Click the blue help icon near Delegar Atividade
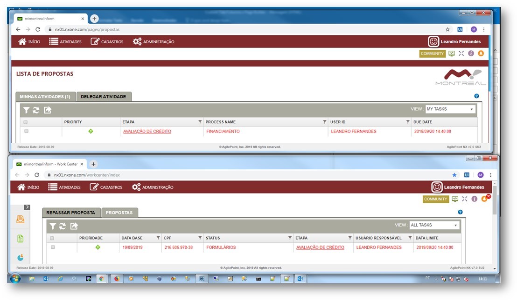This screenshot has height=300, width=517. 476,96
